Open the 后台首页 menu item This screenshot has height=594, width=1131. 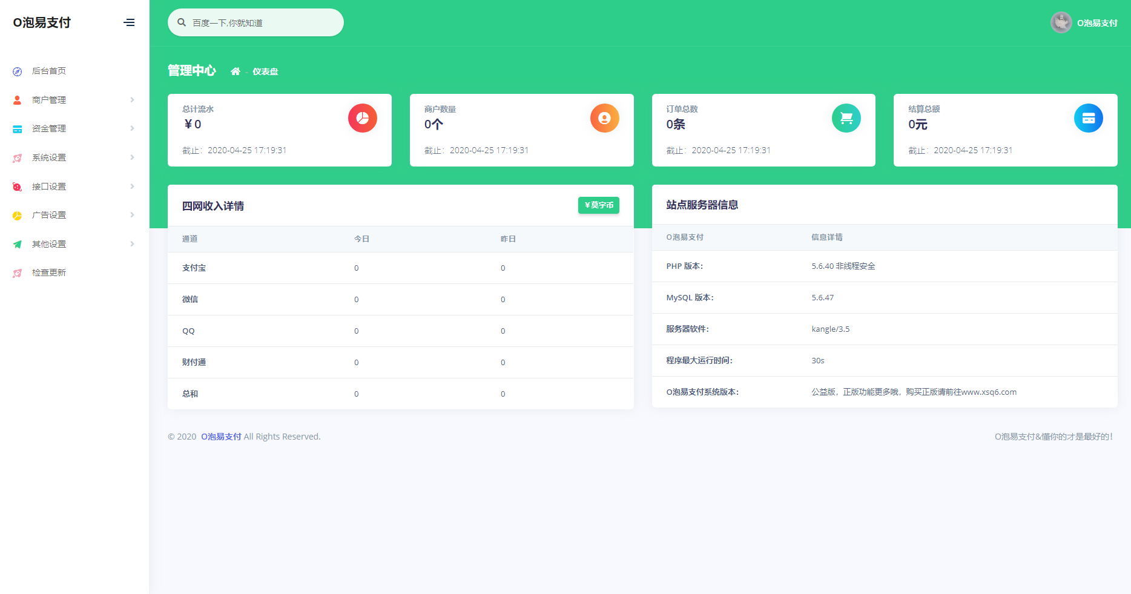pos(49,71)
